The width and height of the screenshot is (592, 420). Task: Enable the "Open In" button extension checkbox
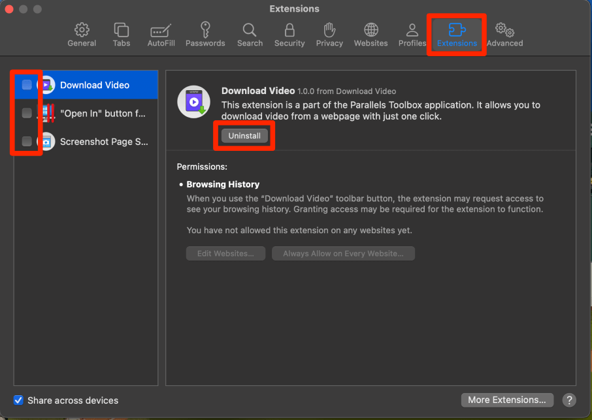[27, 113]
